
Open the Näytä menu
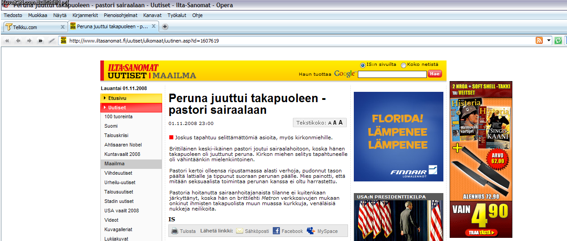tap(60, 15)
